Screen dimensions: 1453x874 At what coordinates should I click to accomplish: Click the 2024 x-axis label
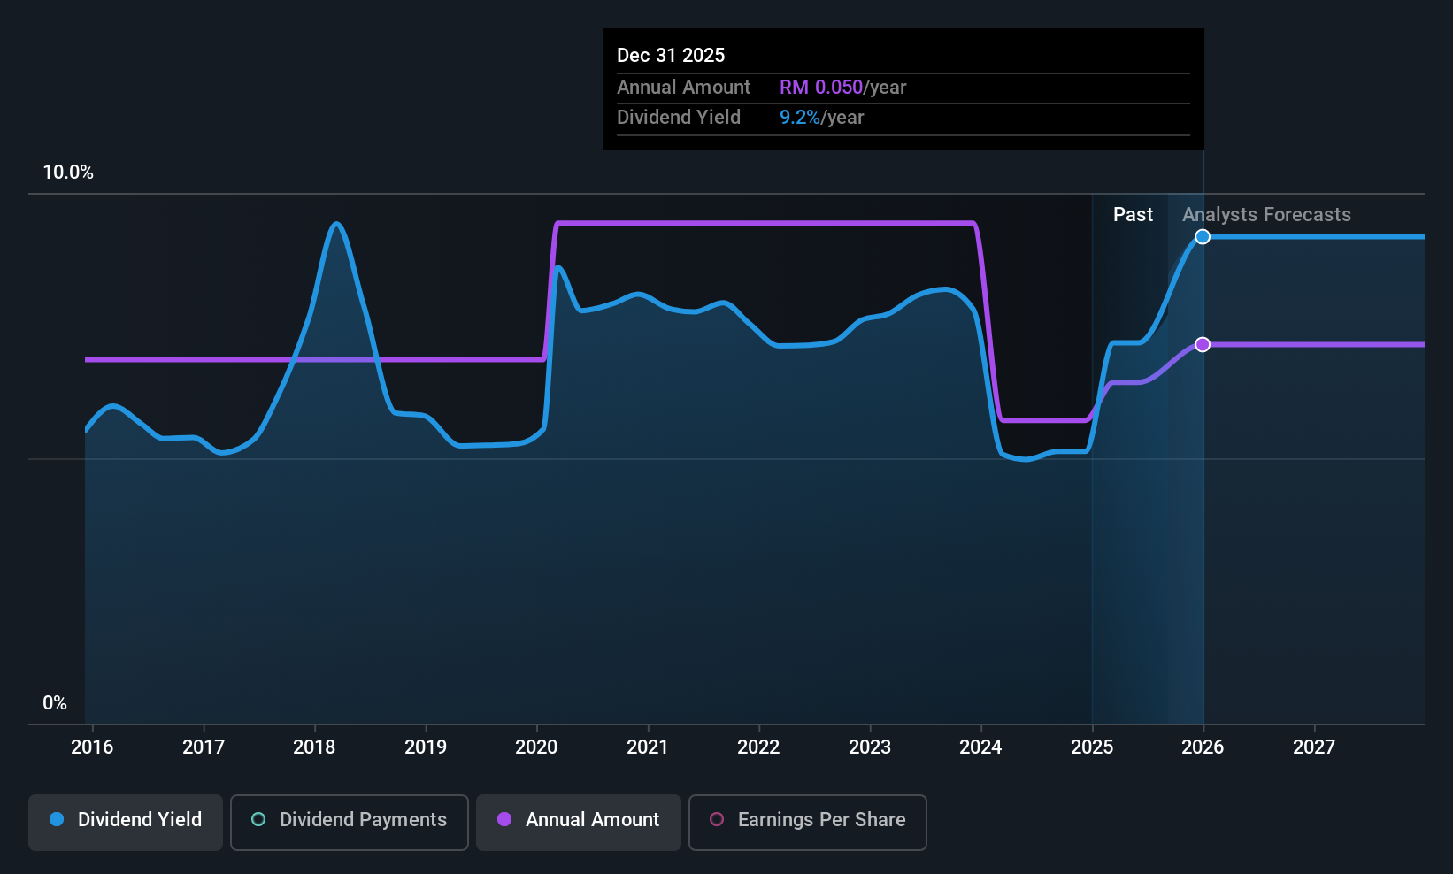980,747
